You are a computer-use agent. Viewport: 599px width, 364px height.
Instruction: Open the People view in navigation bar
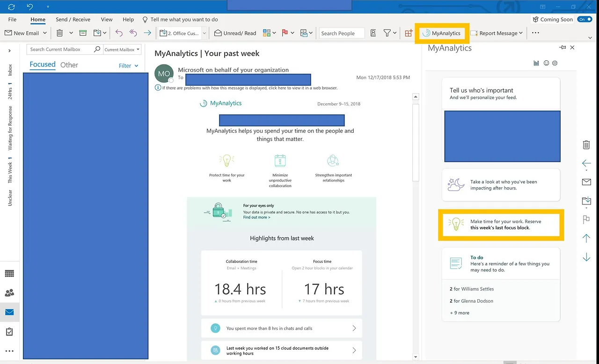point(9,293)
